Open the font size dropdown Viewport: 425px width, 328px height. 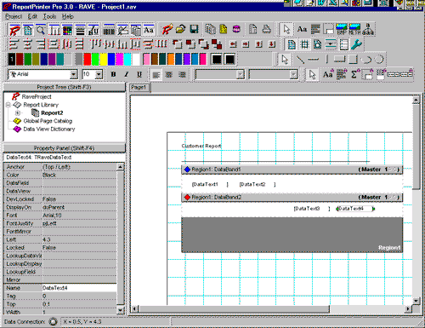click(99, 74)
